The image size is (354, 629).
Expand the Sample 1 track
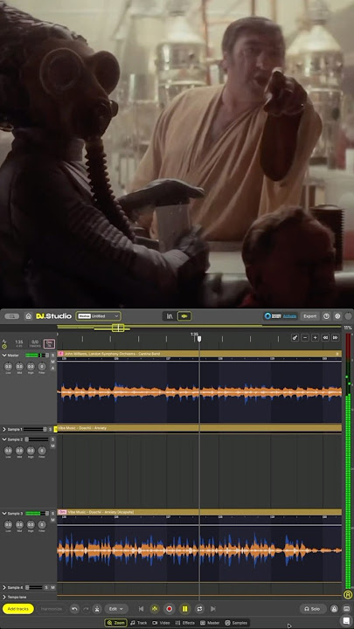click(x=4, y=429)
